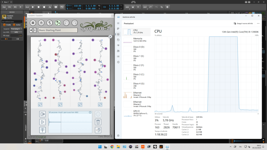
Task: Select Disco 3 (C:) in performance list
Action: coord(137,76)
